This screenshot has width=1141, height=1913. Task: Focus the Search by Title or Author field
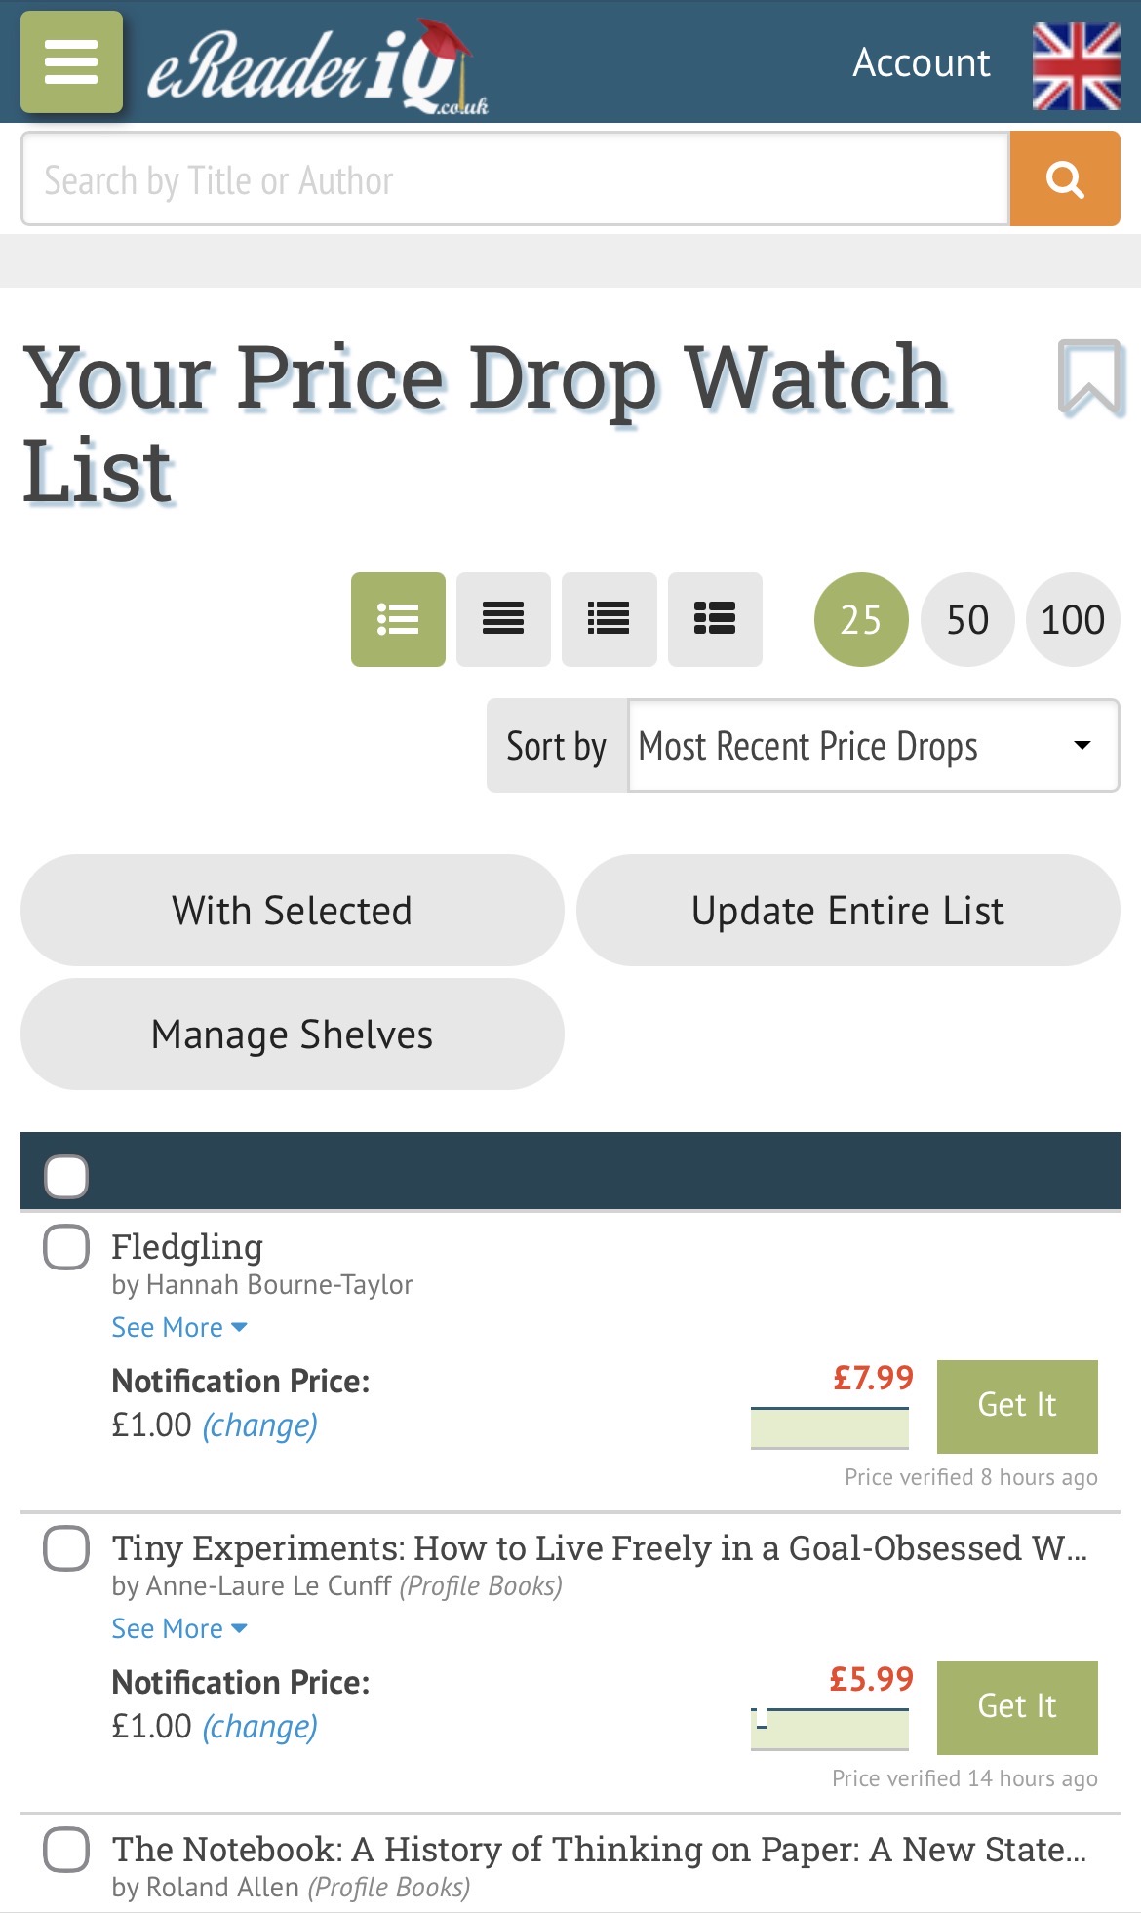click(x=515, y=179)
